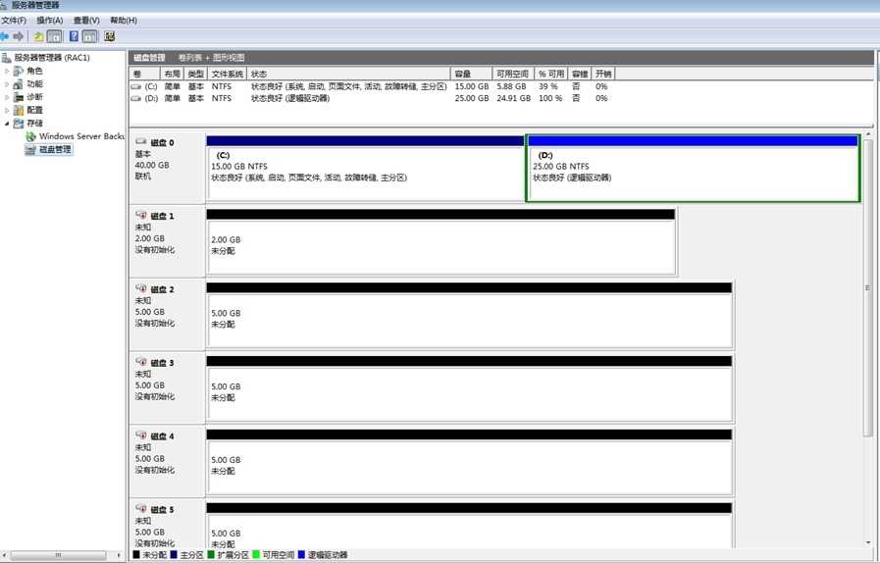The width and height of the screenshot is (880, 563).
Task: Select the 角色 tree node
Action: pos(34,71)
